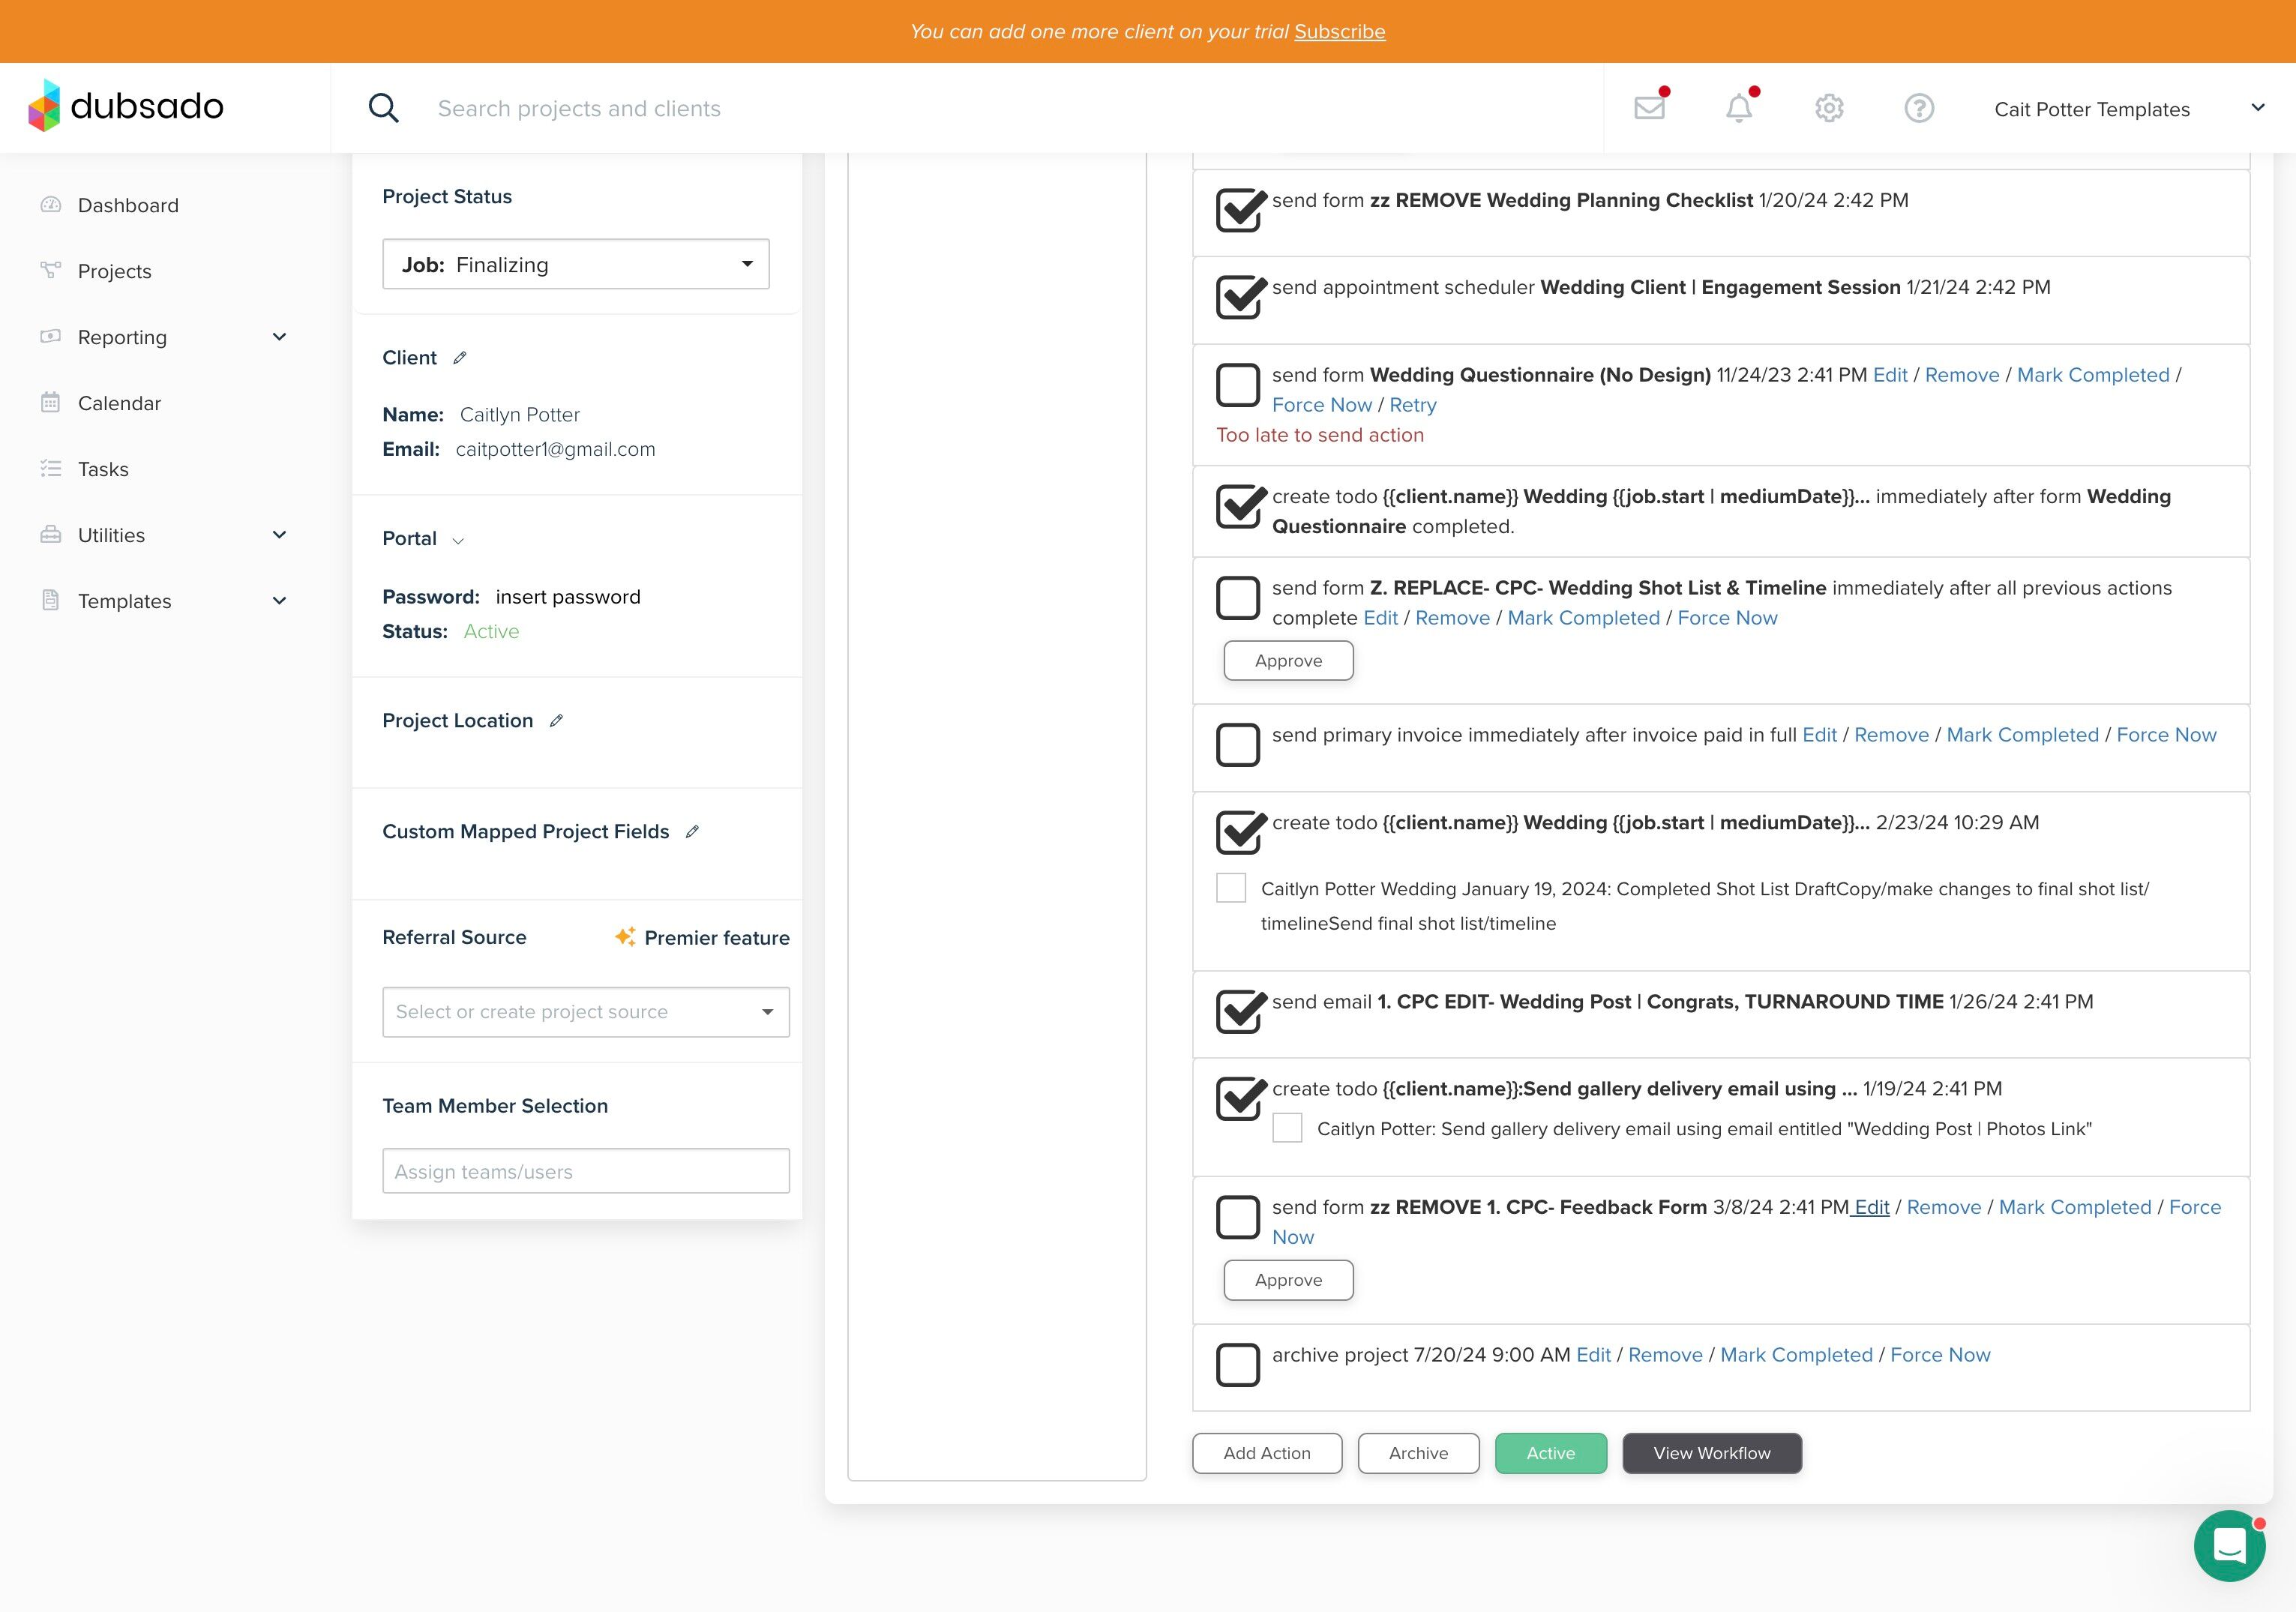
Task: Open Projects in the sidebar
Action: point(114,272)
